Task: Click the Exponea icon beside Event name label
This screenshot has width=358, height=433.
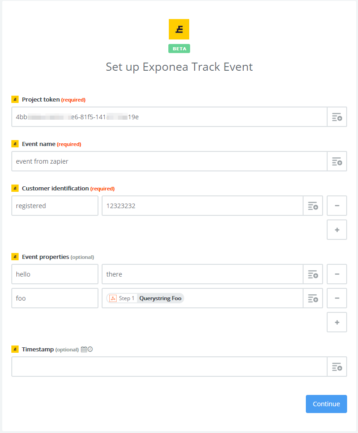Action: pos(15,144)
